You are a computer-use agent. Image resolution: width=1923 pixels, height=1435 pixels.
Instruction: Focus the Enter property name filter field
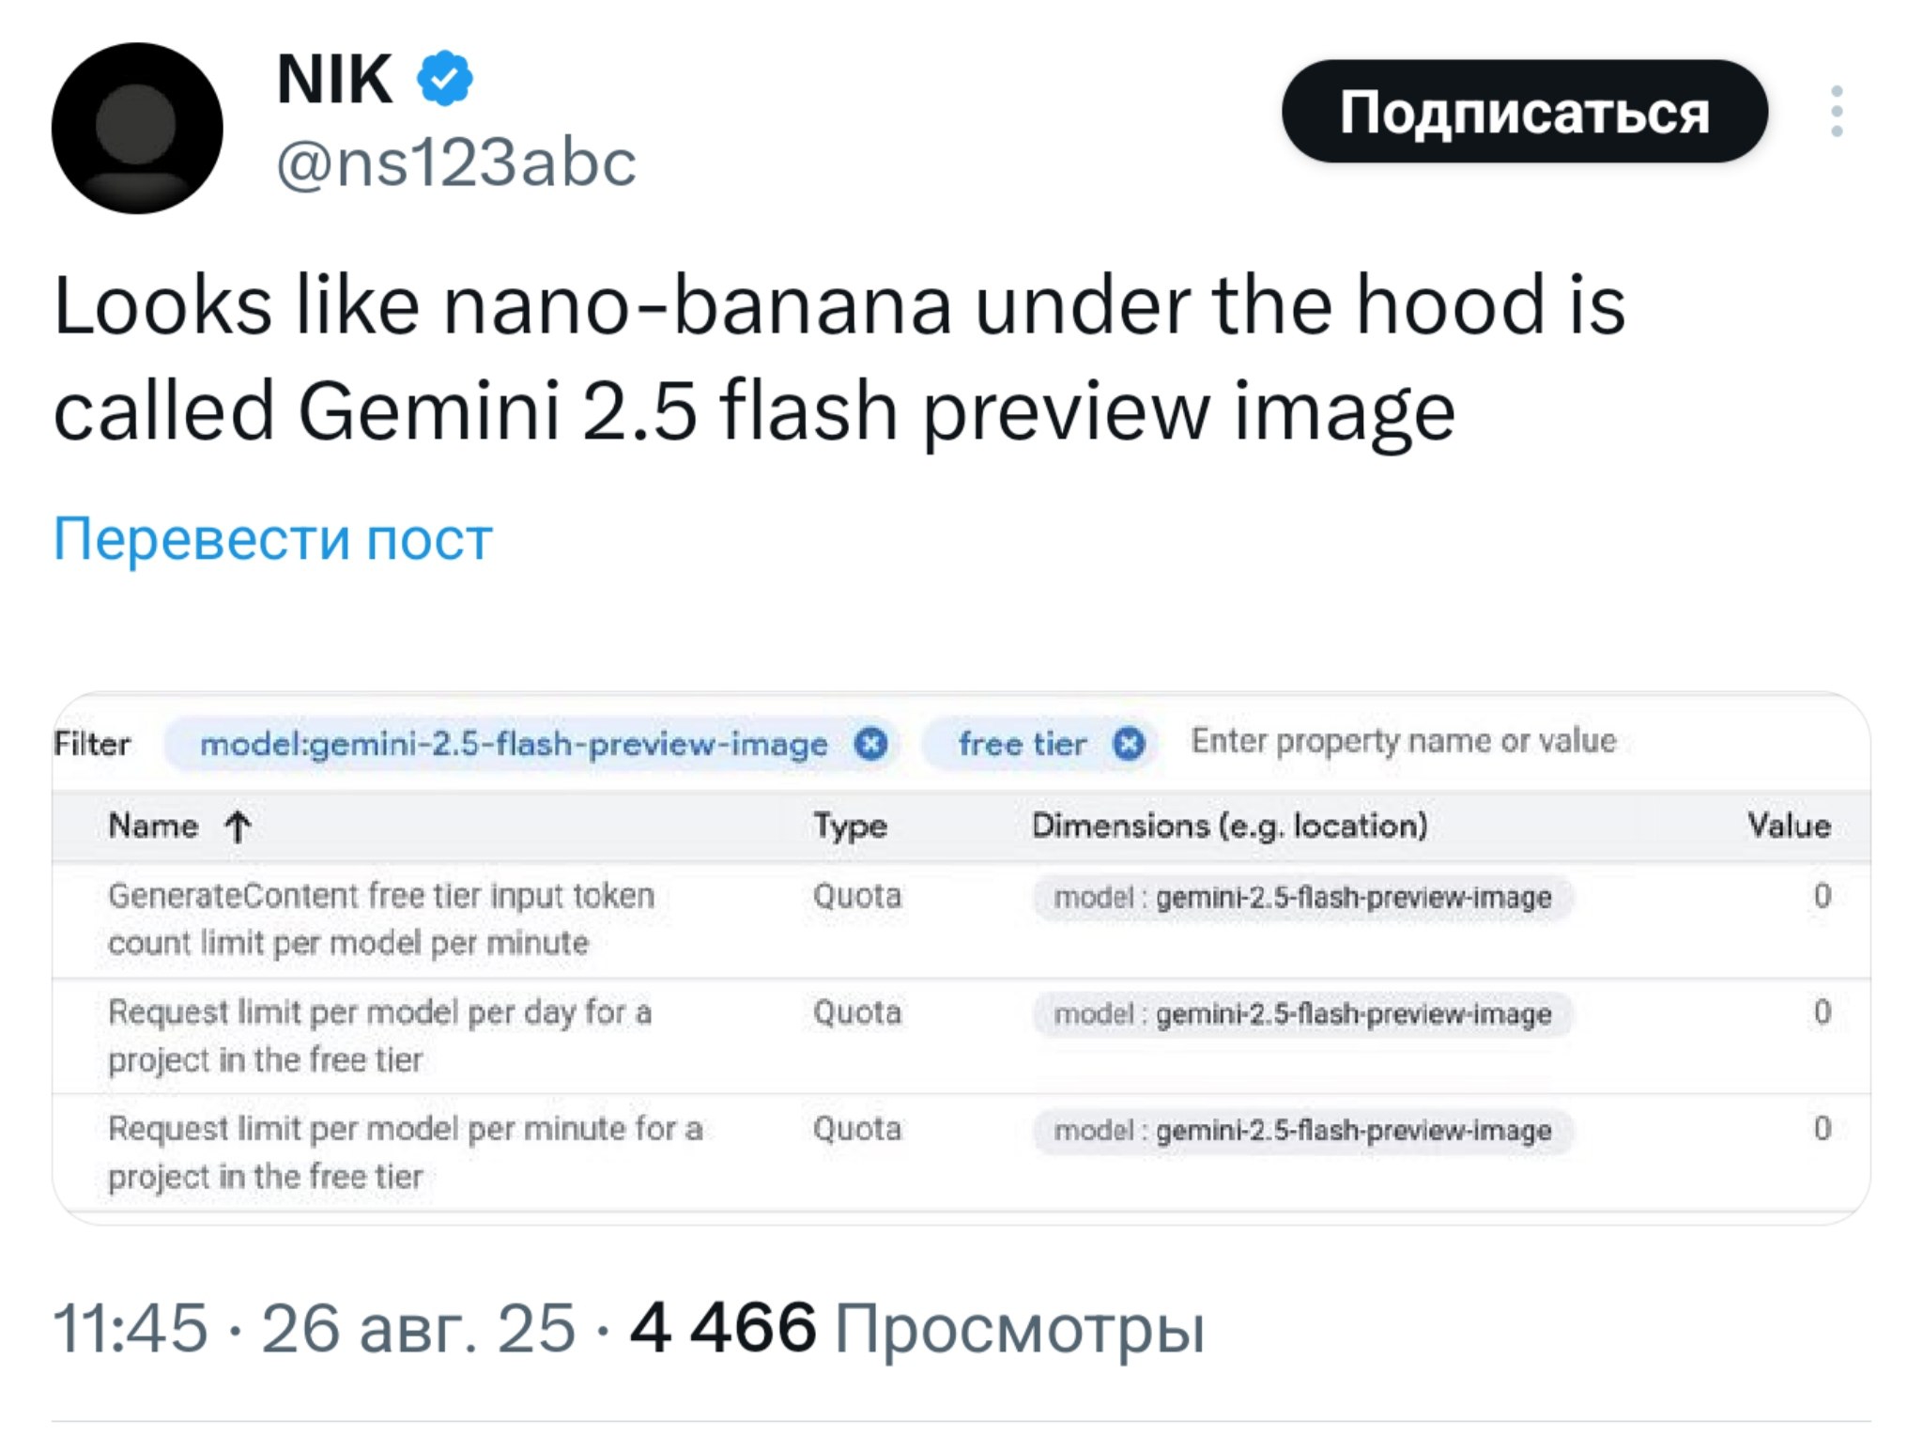(x=1403, y=741)
